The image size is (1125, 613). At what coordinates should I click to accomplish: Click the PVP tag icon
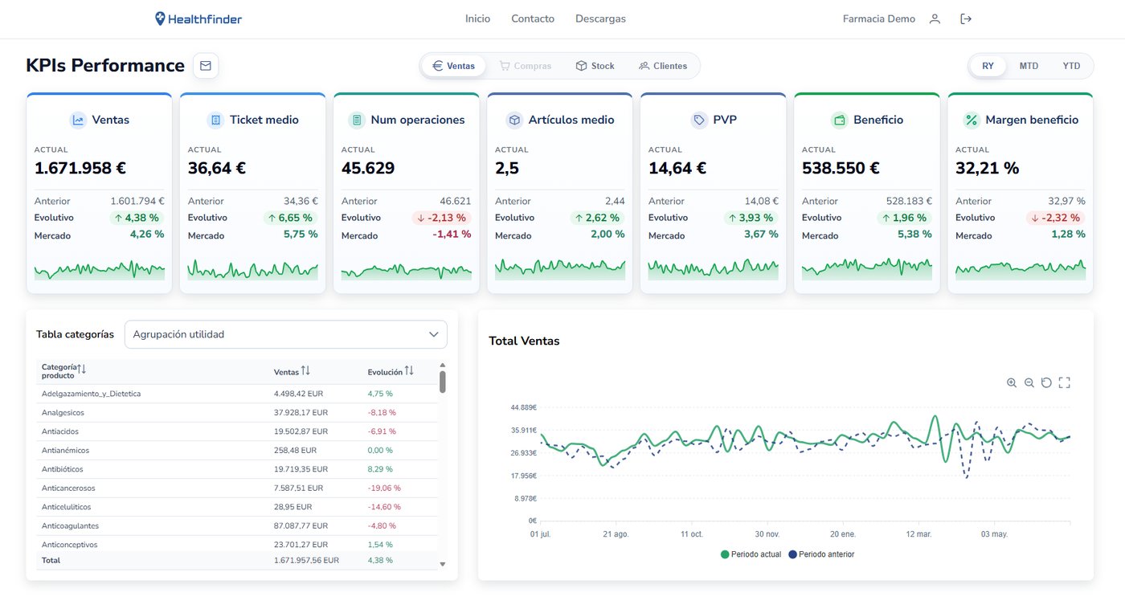(x=699, y=120)
